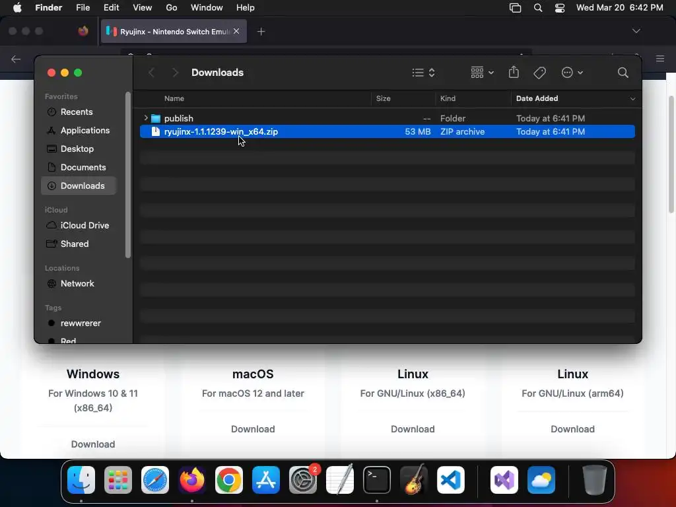
Task: Click Download under macOS
Action: click(253, 429)
